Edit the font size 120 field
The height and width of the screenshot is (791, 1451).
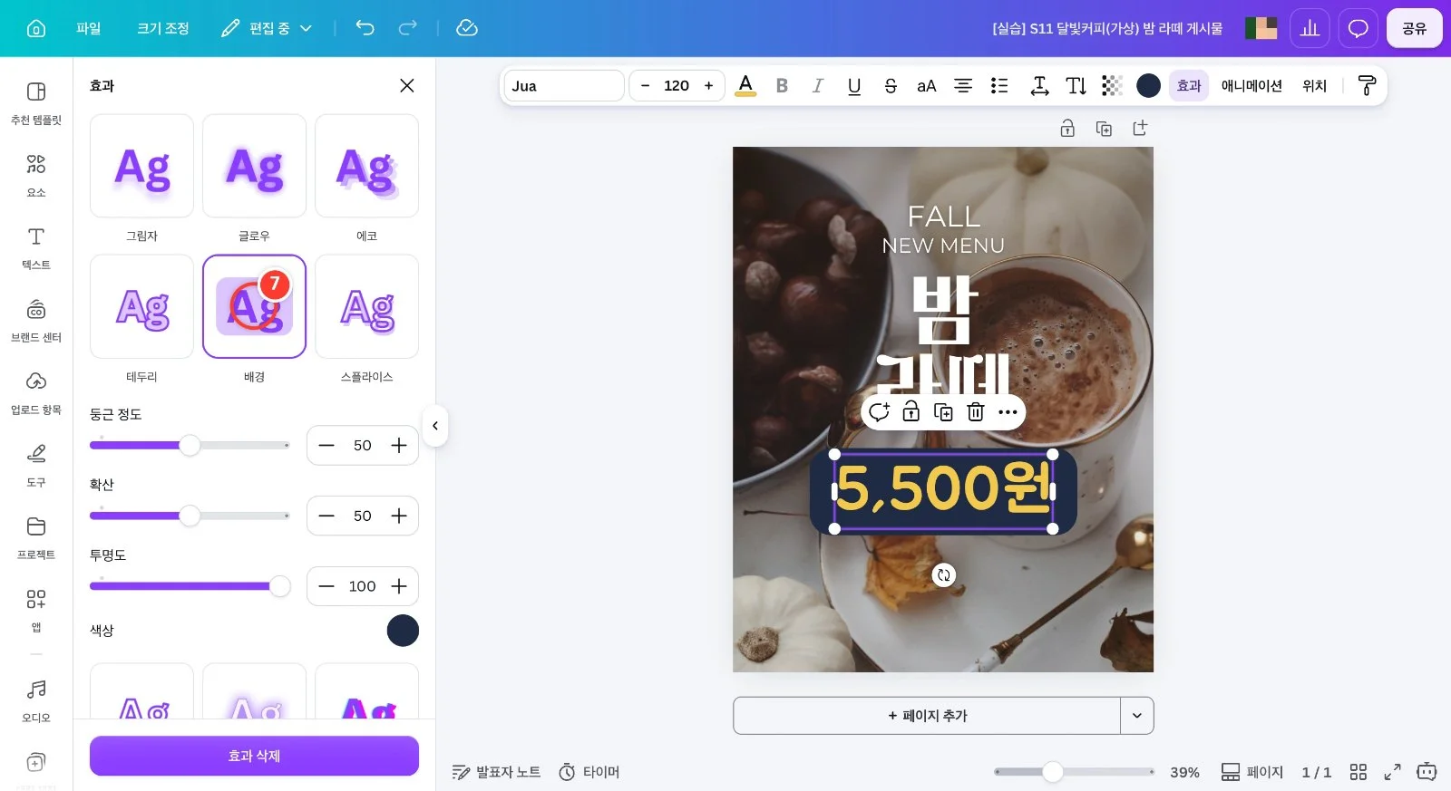[x=677, y=86]
